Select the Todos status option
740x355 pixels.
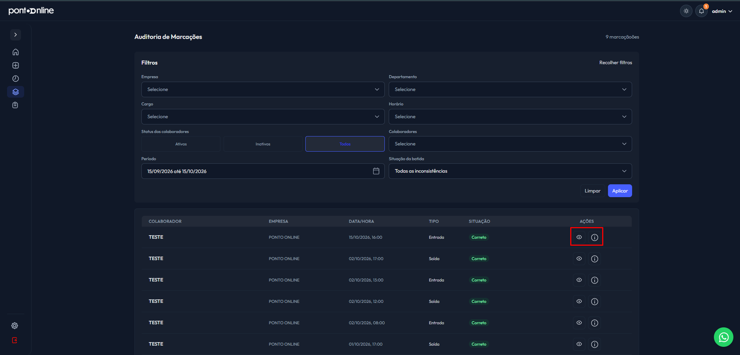coord(345,144)
